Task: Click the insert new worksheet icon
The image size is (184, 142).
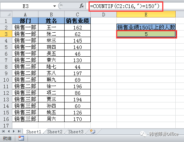Action: [93, 131]
